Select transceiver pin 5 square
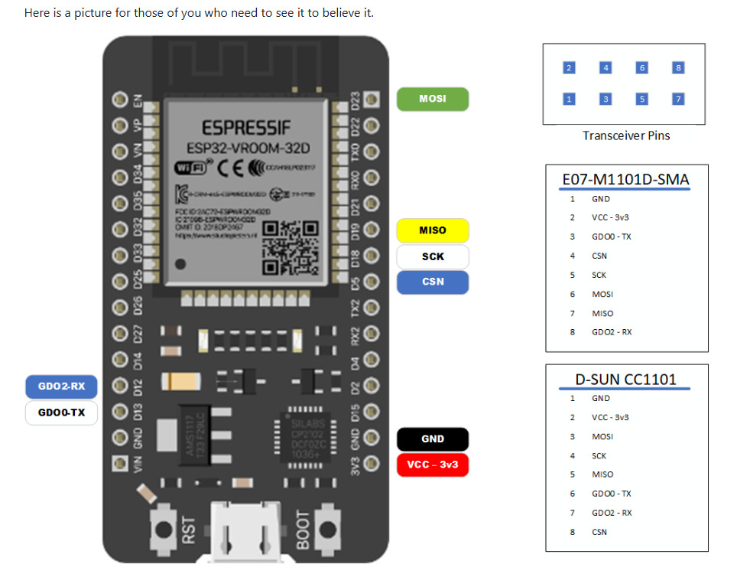 coord(641,99)
